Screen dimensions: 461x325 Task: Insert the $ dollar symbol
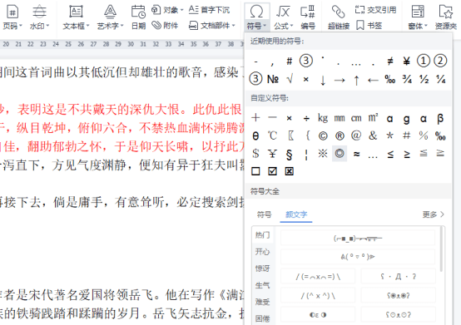255,154
